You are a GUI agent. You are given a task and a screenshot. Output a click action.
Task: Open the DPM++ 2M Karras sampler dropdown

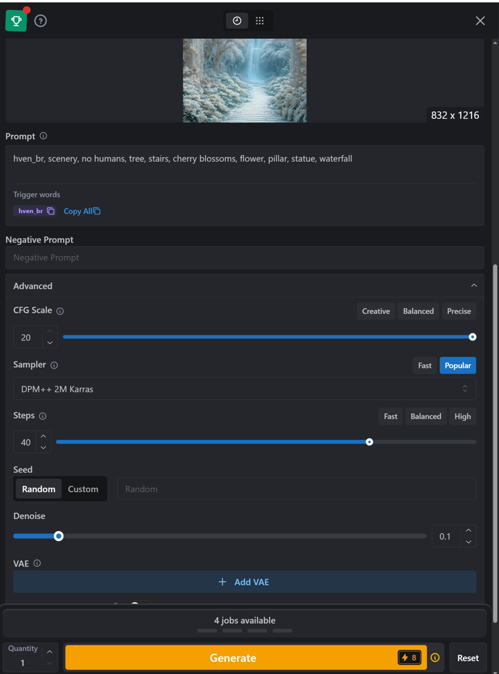245,389
